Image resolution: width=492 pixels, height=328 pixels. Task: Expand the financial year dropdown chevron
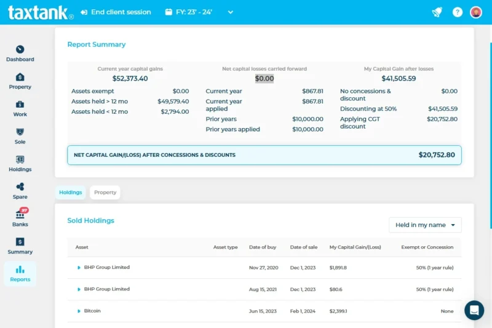tap(231, 12)
